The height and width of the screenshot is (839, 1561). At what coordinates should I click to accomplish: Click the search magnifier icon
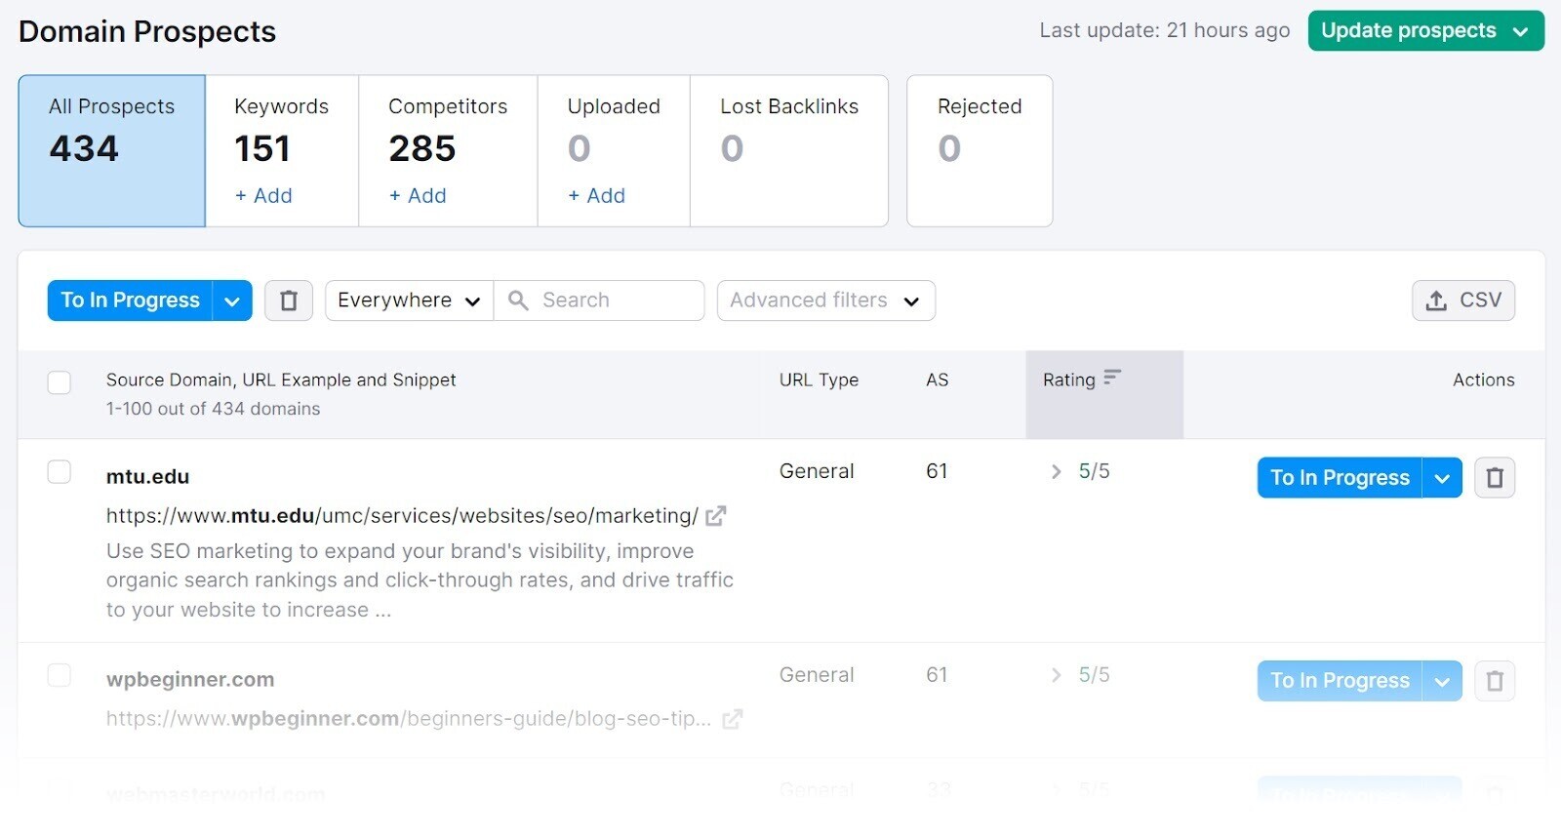519,300
